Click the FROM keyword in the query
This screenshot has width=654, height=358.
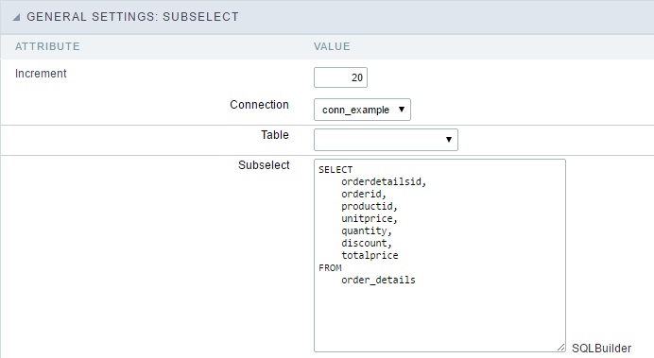pyautogui.click(x=330, y=267)
